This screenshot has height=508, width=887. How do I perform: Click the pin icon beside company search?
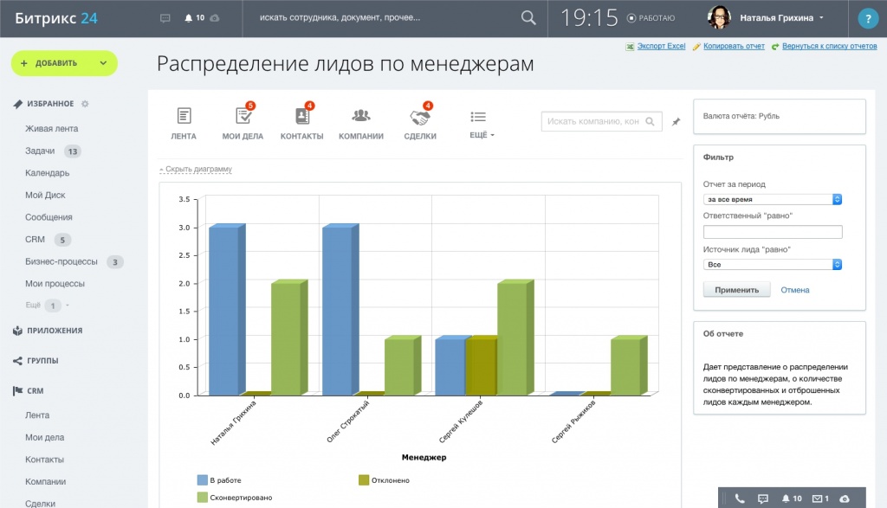[x=676, y=121]
